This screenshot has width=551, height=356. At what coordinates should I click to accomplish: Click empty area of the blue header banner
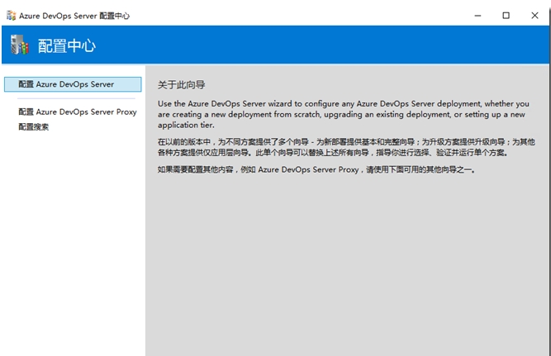click(330, 45)
